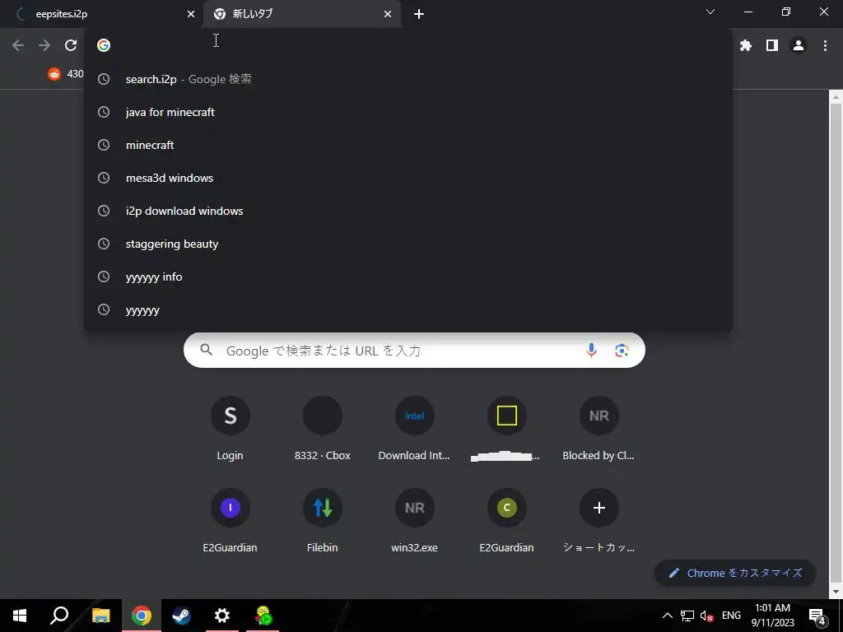Viewport: 843px width, 632px height.
Task: Open Chrome's three-dot menu
Action: coord(825,46)
